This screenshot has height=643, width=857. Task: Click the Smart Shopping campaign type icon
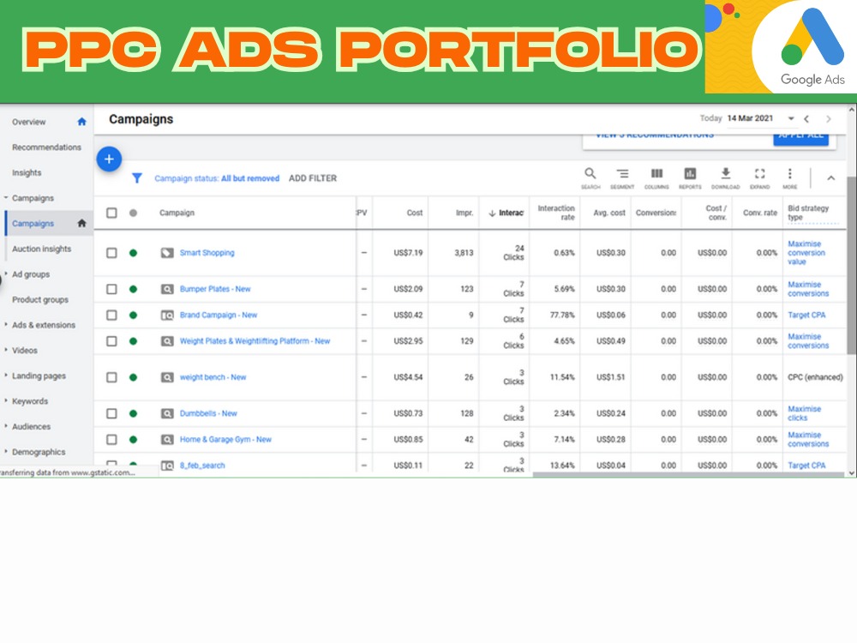point(167,253)
